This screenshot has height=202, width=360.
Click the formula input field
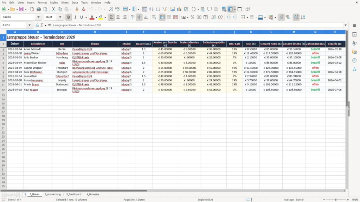coord(198,25)
